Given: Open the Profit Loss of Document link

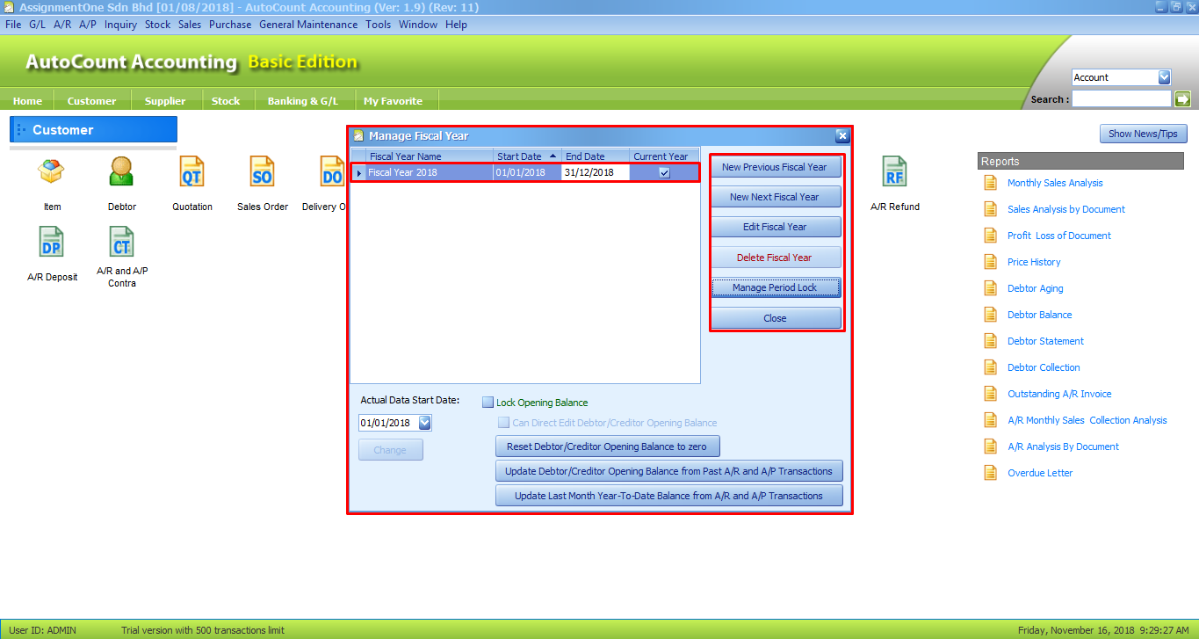Looking at the screenshot, I should [1058, 236].
